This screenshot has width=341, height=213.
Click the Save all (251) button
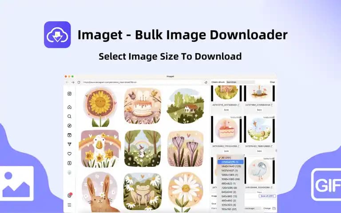click(x=267, y=196)
